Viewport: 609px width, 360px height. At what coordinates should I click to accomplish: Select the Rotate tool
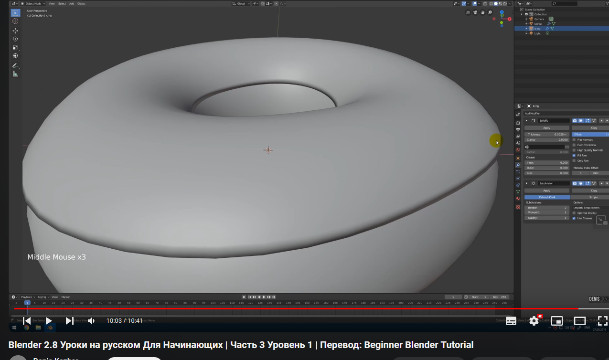click(x=15, y=39)
